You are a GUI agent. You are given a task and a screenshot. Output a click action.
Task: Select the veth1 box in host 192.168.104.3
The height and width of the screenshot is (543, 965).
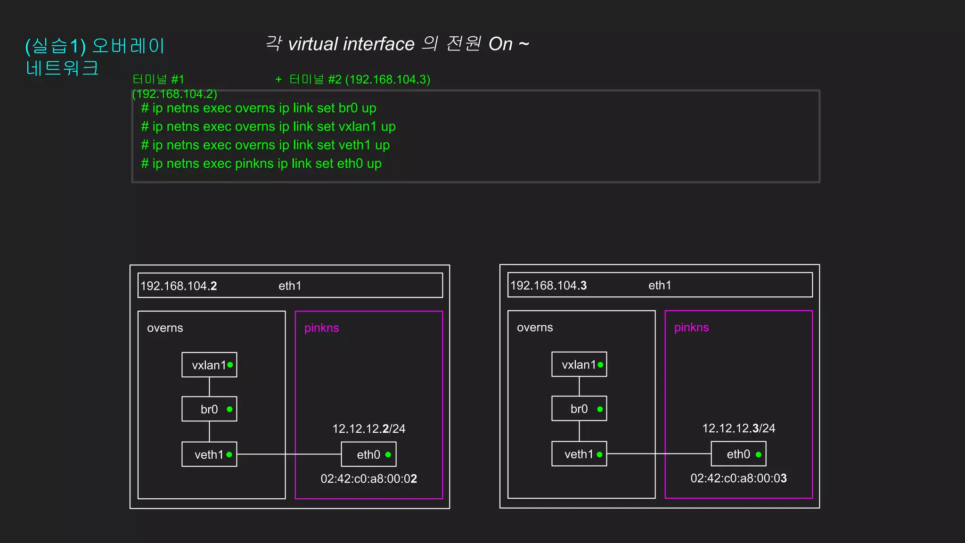pos(579,454)
